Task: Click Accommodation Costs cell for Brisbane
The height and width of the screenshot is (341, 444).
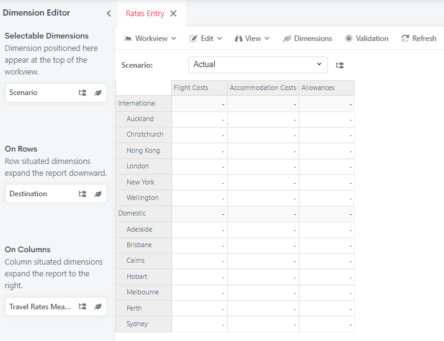Action: point(263,245)
